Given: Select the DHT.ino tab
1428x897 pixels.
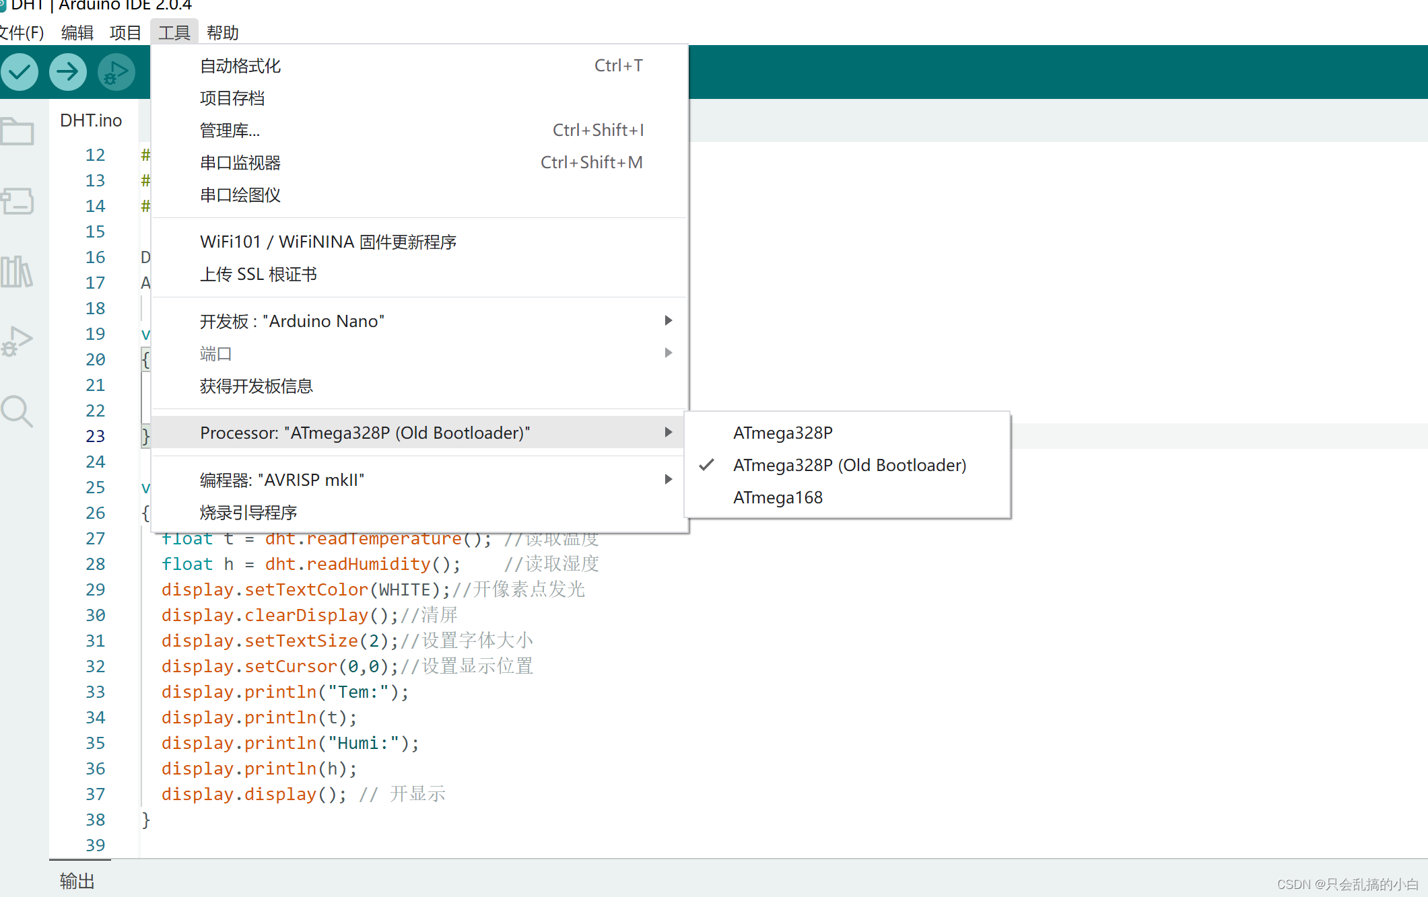Looking at the screenshot, I should 91,120.
